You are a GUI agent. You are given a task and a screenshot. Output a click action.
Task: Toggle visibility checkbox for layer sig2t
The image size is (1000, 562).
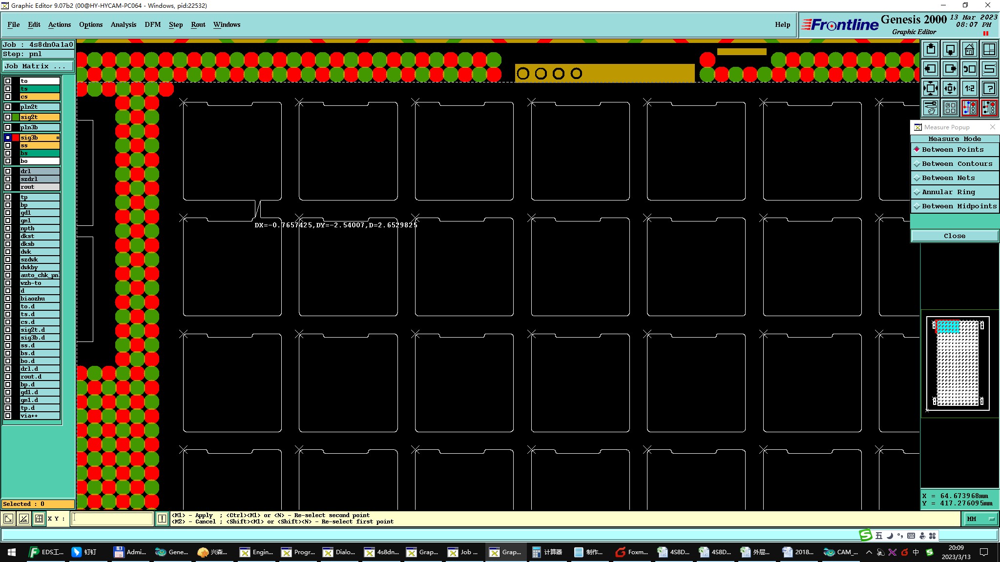pos(8,117)
